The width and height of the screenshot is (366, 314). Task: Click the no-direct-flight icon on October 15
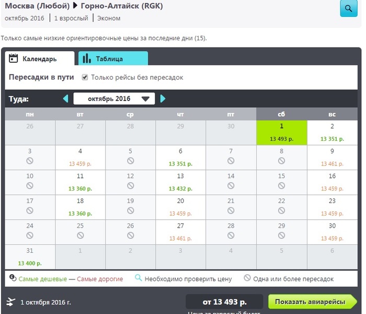(281, 186)
